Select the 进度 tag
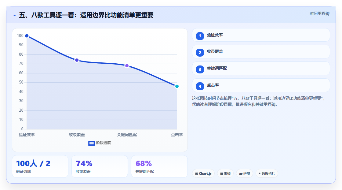This screenshot has height=190, width=342. [245, 173]
